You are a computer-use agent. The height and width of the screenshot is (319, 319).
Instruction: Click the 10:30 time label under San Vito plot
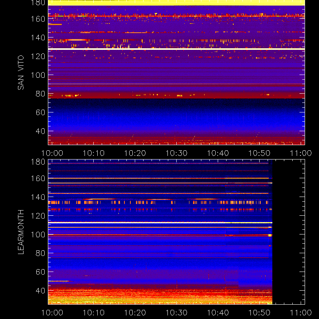coord(177,153)
